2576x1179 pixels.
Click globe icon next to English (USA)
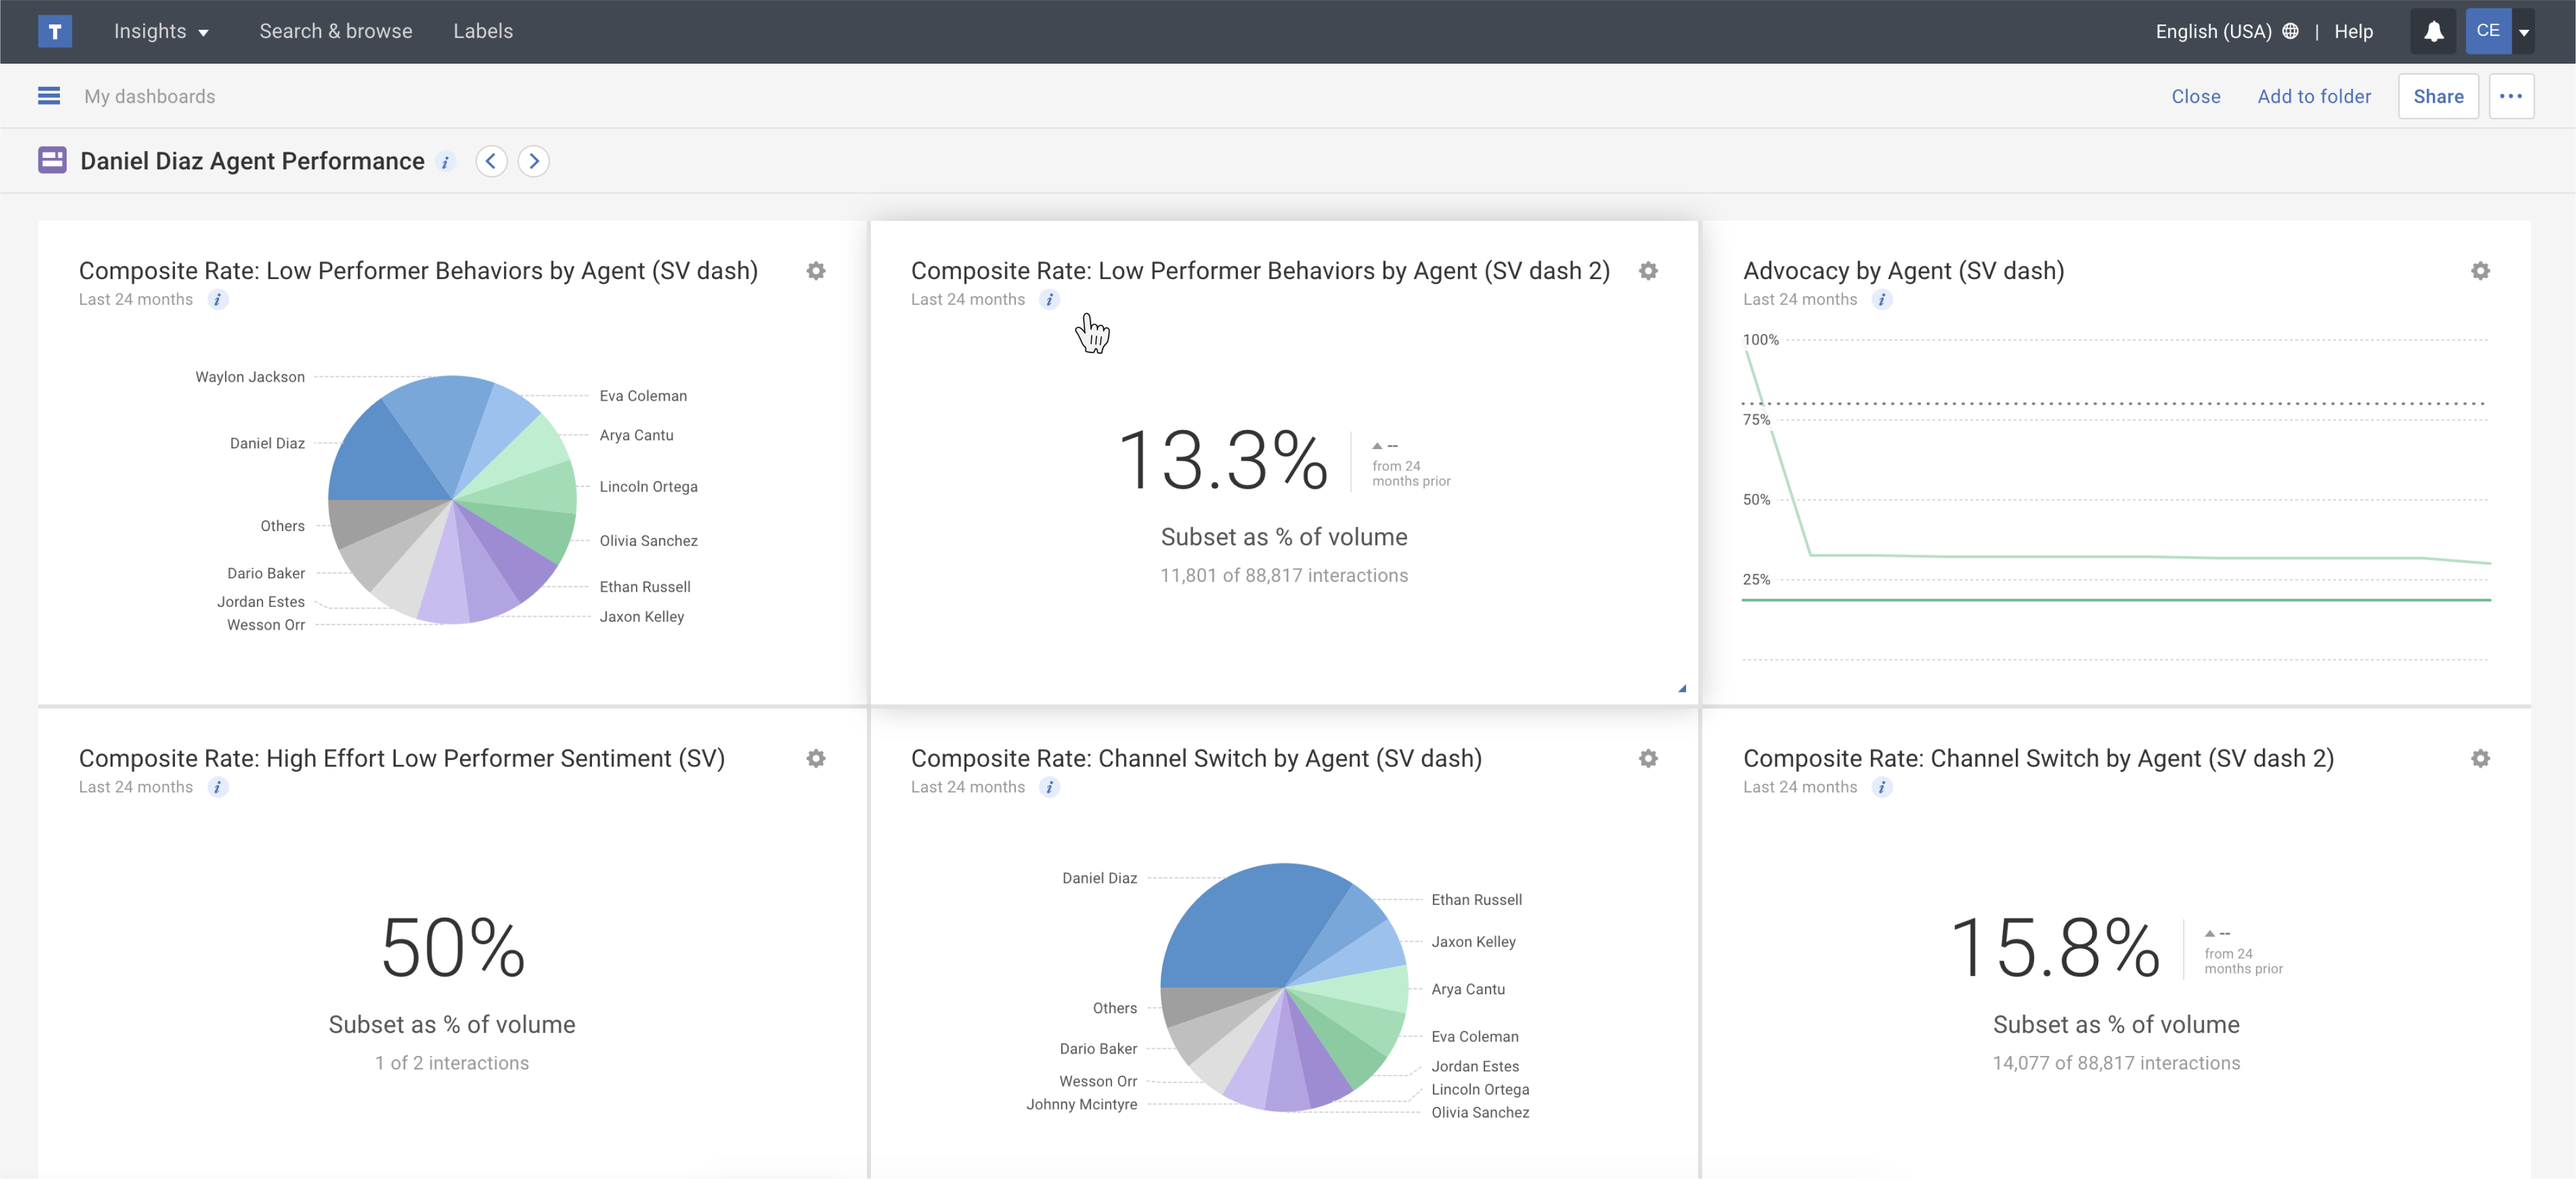point(2290,31)
